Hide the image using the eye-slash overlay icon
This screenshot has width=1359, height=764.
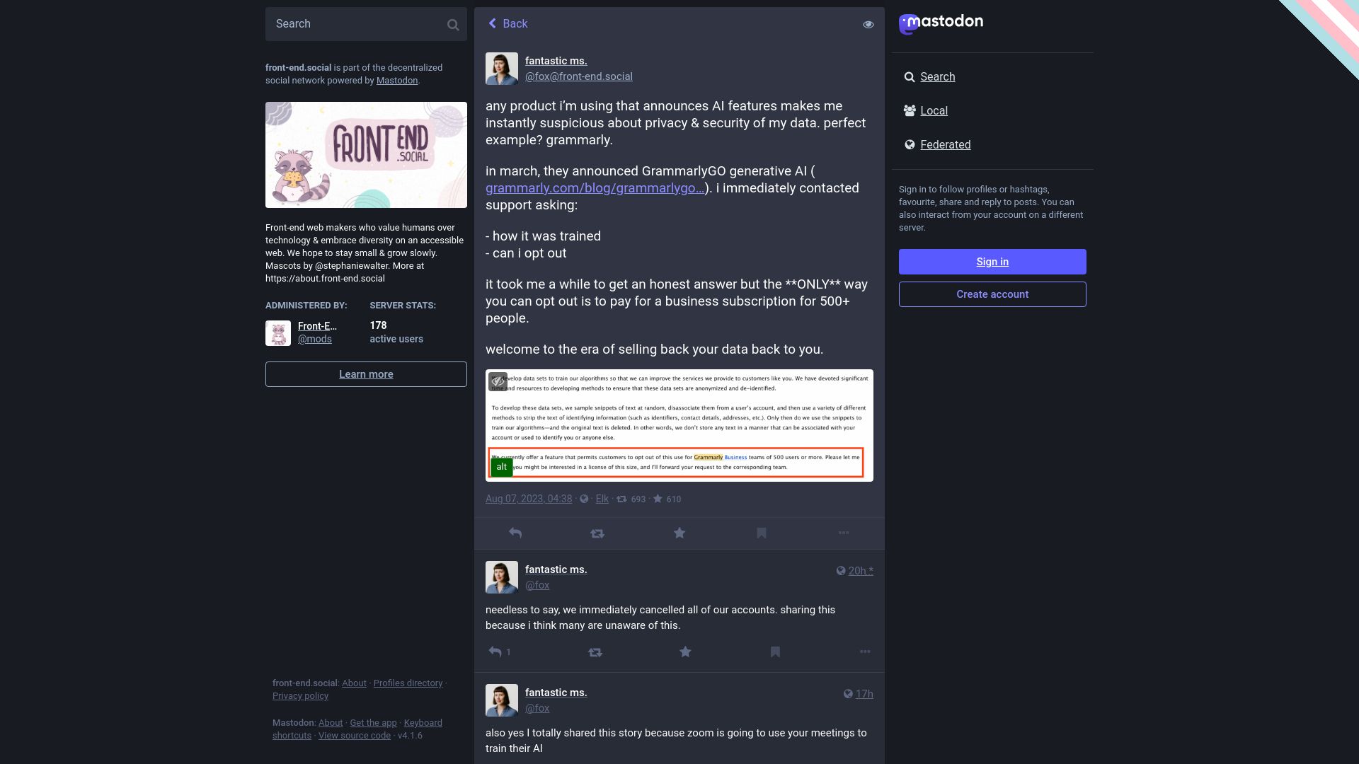click(498, 381)
